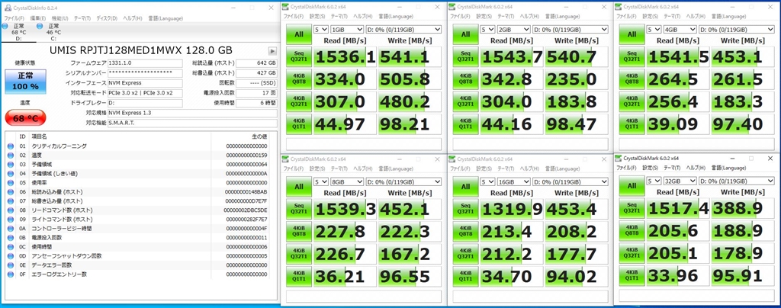Screen dimensions: 781x308
Task: Click 4KiB Q1T1 button in 16GiB window
Action: pyautogui.click(x=465, y=275)
